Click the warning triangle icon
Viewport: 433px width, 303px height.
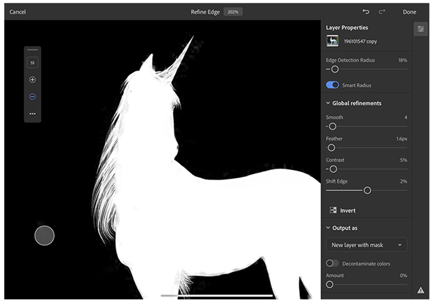(421, 290)
